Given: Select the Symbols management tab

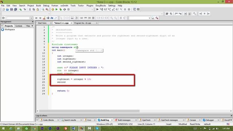Looking at the screenshot, I should point(19,26).
